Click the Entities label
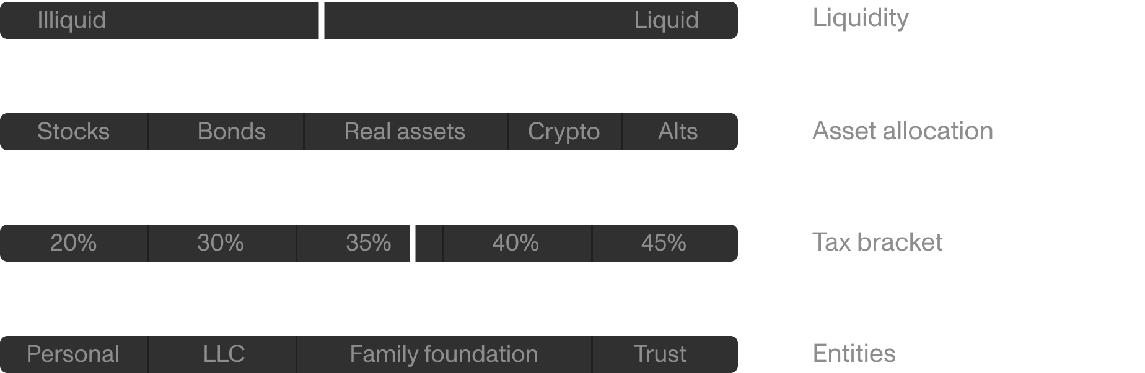Screen dimensions: 1145x373 pos(854,354)
